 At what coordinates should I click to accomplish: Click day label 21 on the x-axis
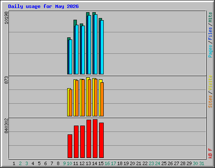tap(139, 163)
